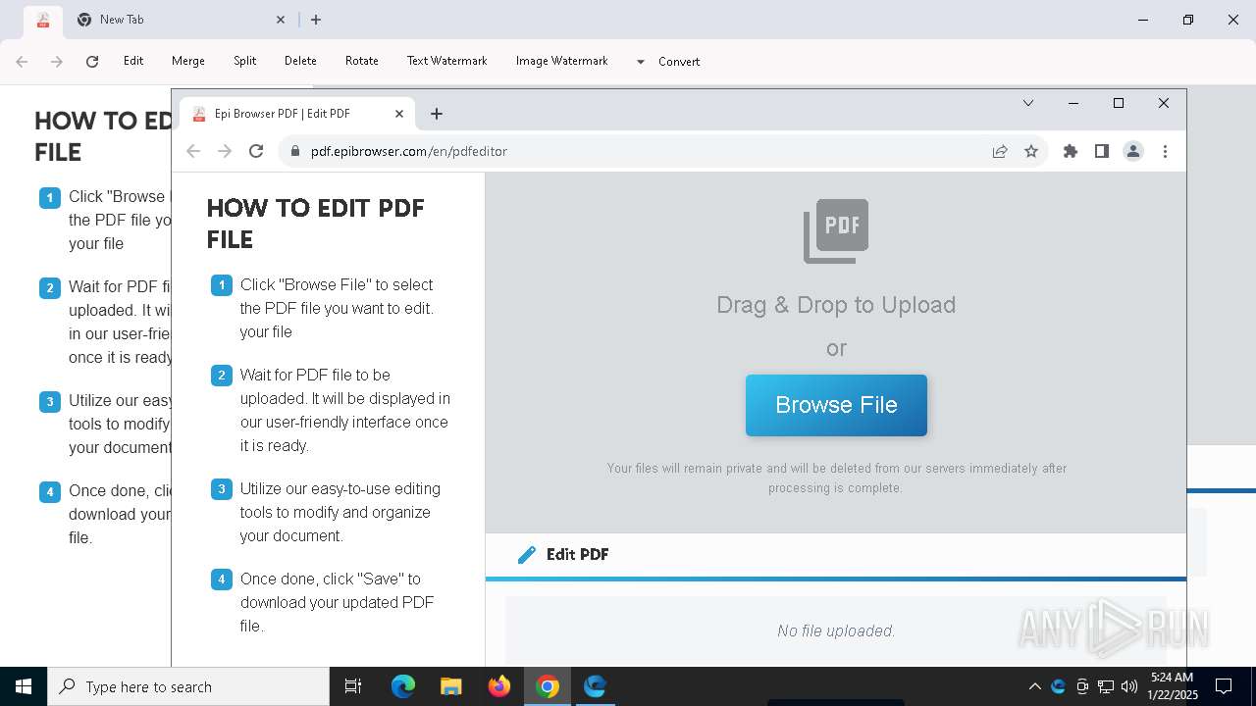Go back in background window

(x=22, y=61)
